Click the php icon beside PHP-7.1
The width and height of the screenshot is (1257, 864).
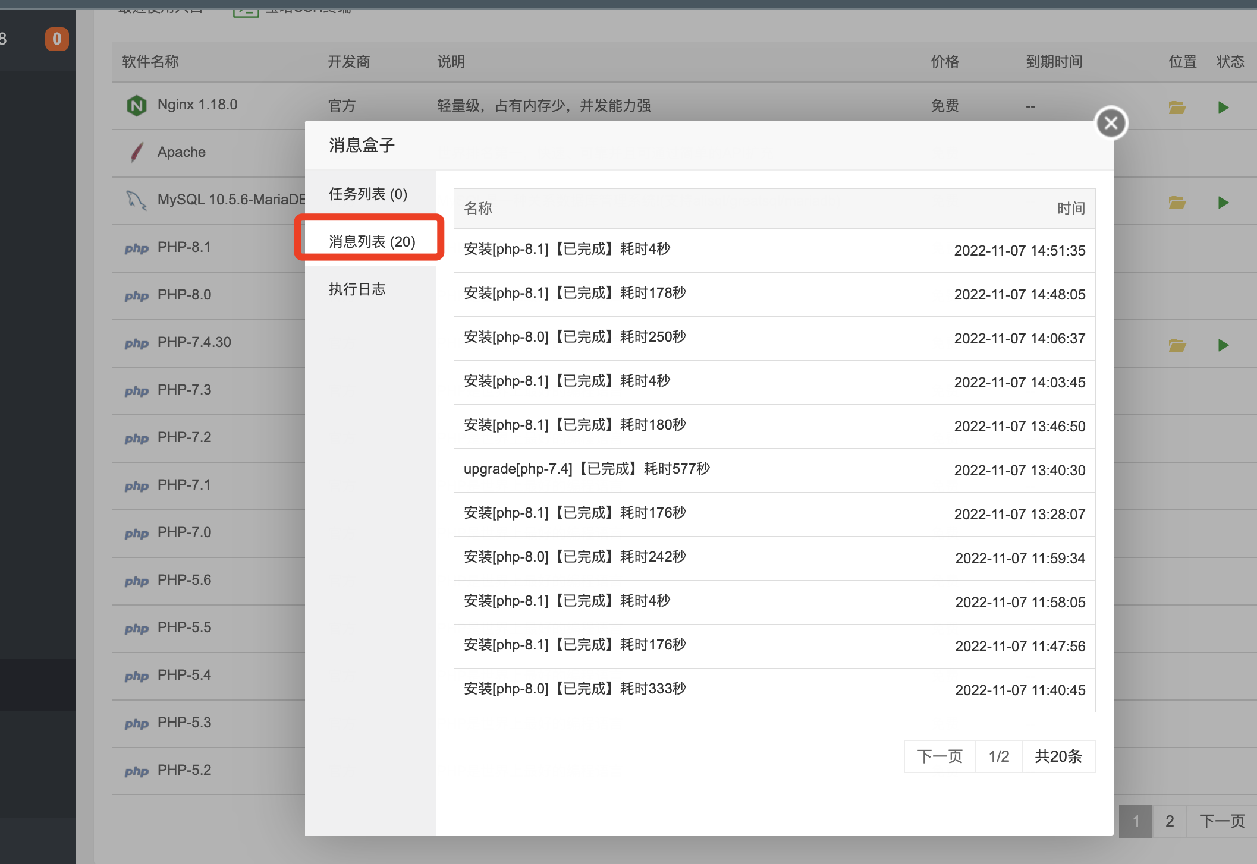[137, 486]
